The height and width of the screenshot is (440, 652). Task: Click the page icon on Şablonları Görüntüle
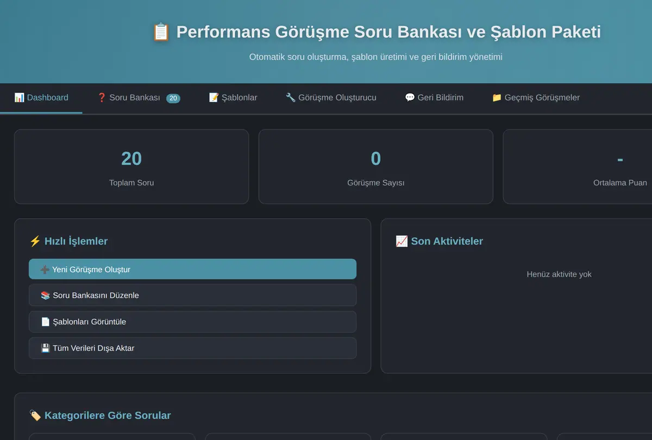46,322
